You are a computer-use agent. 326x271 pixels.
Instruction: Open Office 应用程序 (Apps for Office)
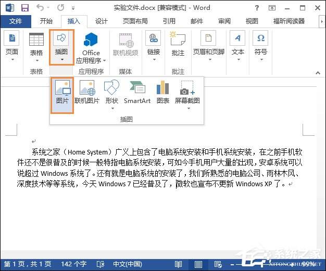point(91,48)
